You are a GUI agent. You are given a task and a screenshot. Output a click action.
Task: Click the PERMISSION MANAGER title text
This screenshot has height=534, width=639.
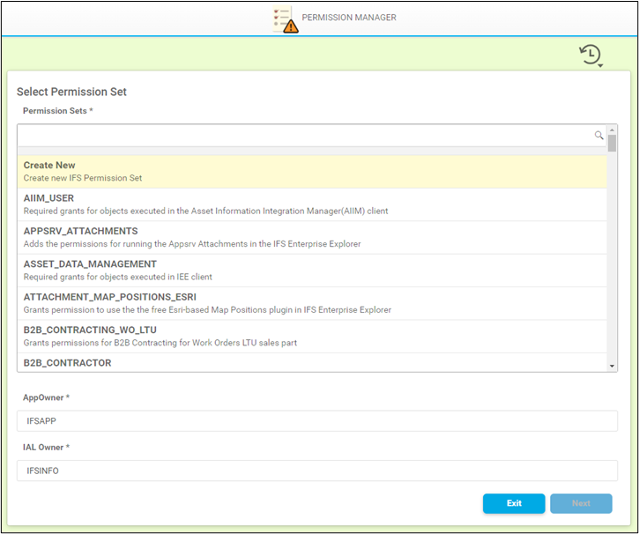[x=349, y=18]
